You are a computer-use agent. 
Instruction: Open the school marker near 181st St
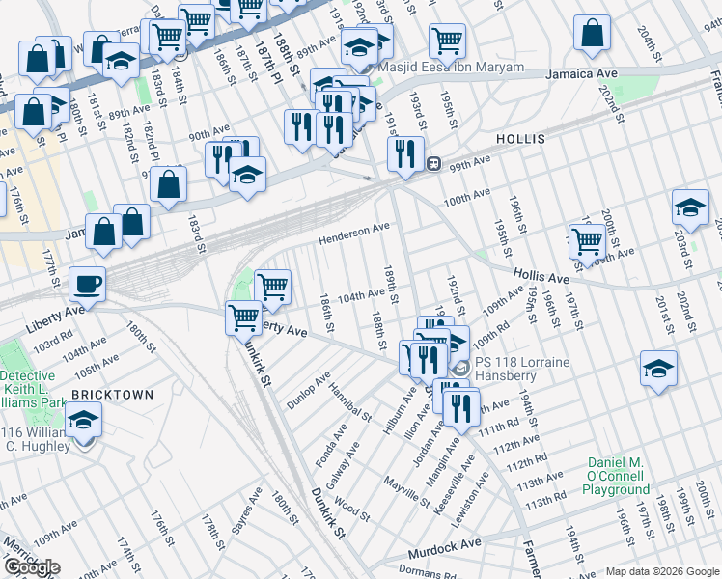pyautogui.click(x=121, y=61)
